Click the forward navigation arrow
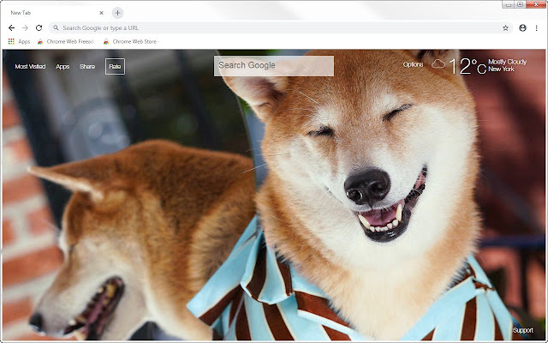 point(25,28)
